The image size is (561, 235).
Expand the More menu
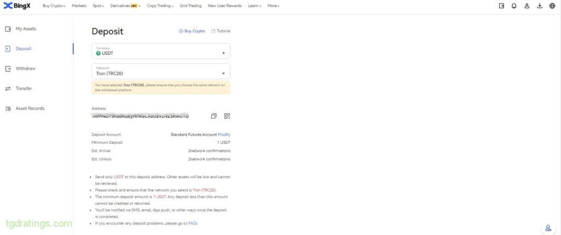click(273, 5)
